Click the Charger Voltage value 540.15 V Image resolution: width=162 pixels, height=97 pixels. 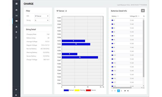coord(46,60)
